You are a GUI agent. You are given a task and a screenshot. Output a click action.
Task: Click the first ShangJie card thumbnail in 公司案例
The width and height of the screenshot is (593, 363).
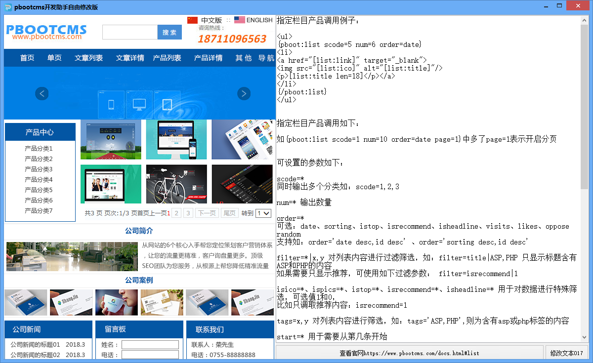pos(71,301)
